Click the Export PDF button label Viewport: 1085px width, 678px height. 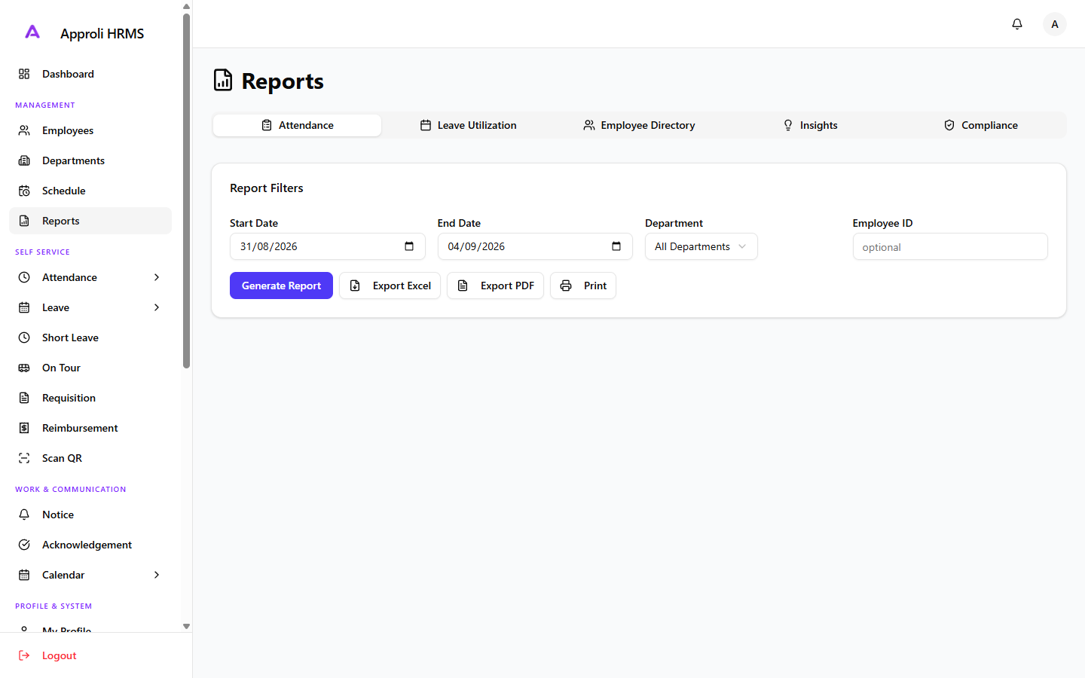click(507, 286)
